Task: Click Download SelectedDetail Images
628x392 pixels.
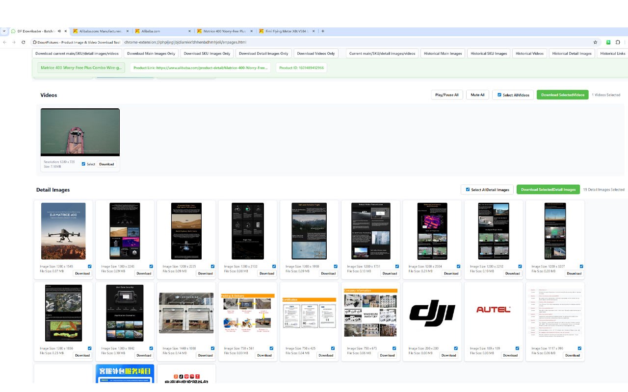Action: tap(548, 190)
